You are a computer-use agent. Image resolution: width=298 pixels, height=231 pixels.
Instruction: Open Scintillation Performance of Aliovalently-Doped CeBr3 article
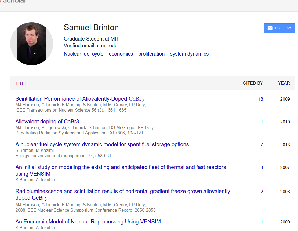80,99
